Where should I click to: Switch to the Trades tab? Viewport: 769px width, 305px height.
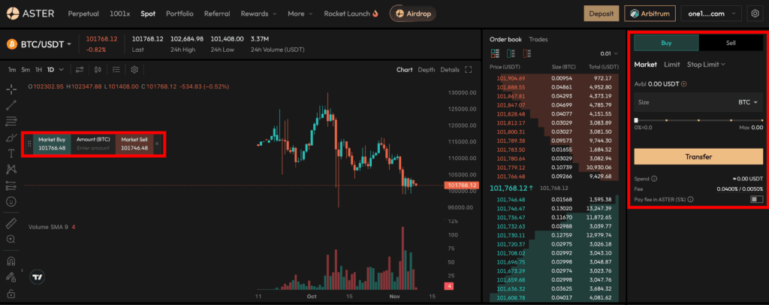click(x=538, y=38)
